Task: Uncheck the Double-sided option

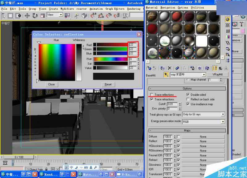Action: [x=188, y=95]
